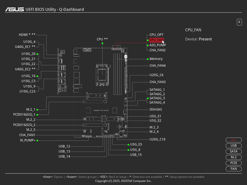Select the SlimSAS connector label
247x185 pixels.
[x=155, y=110]
